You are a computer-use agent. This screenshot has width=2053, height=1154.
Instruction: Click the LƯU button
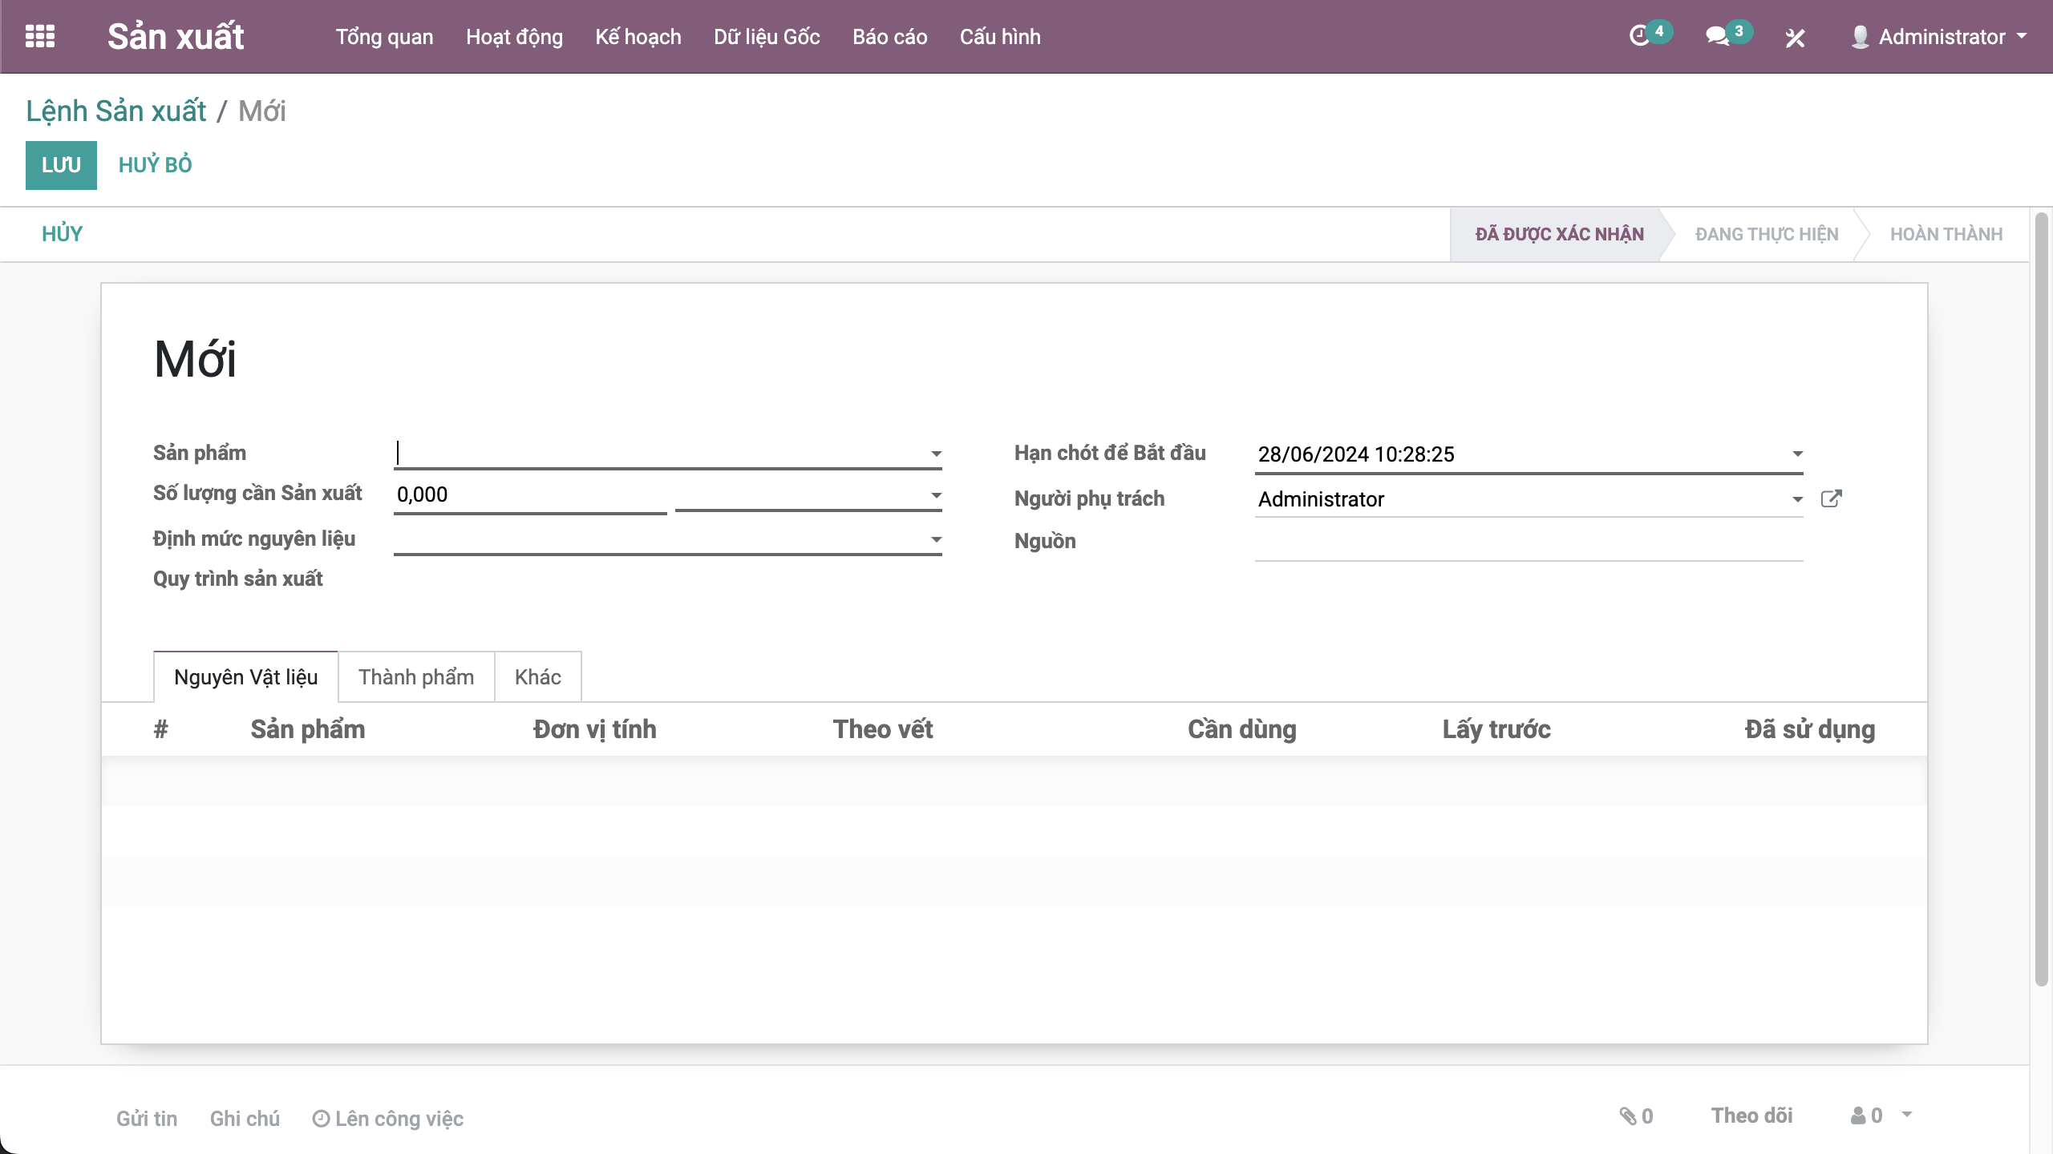(x=61, y=165)
